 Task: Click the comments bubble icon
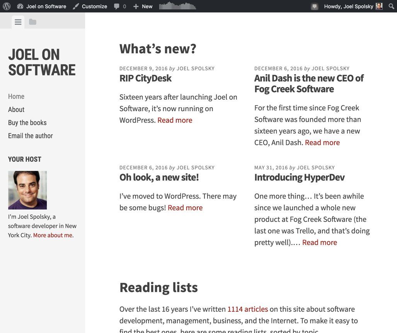point(120,6)
